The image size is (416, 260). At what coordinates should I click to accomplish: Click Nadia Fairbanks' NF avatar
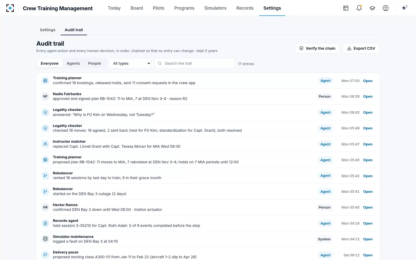pyautogui.click(x=45, y=96)
